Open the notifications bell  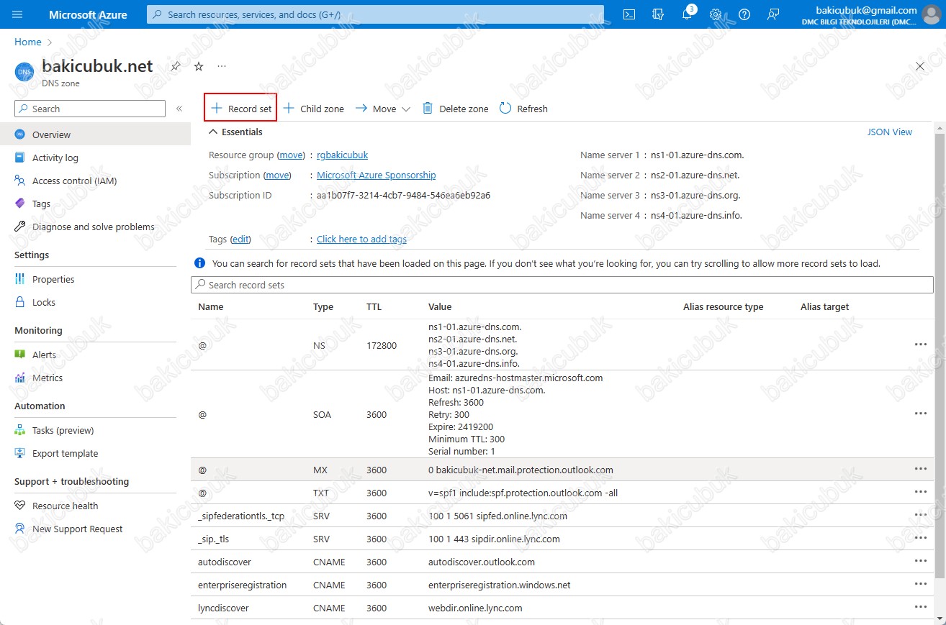pos(688,14)
